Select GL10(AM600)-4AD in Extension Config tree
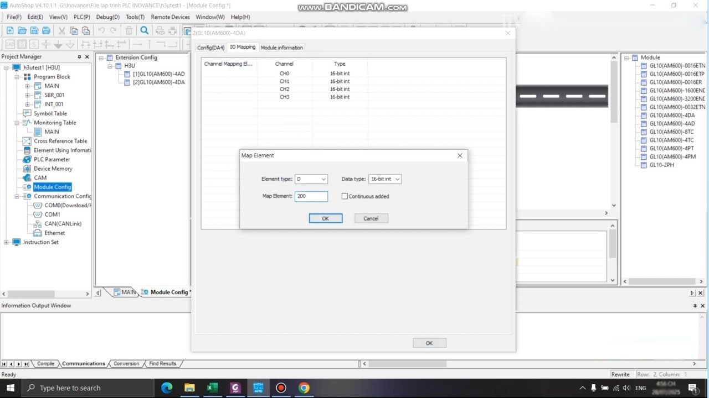Screen dimensions: 709x398 (158, 74)
